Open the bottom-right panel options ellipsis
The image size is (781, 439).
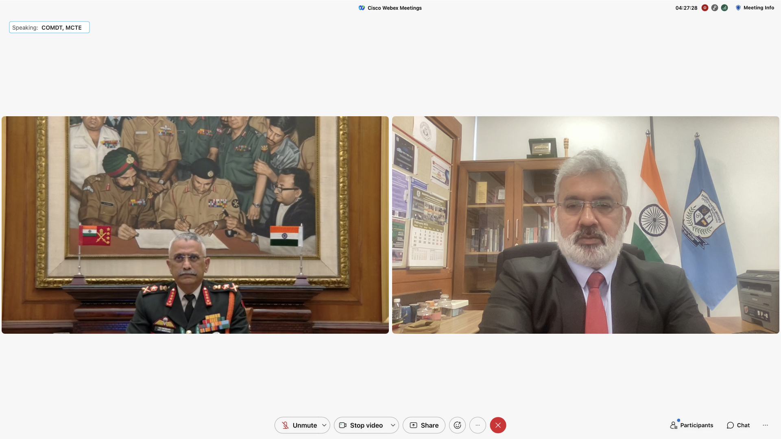click(x=765, y=425)
